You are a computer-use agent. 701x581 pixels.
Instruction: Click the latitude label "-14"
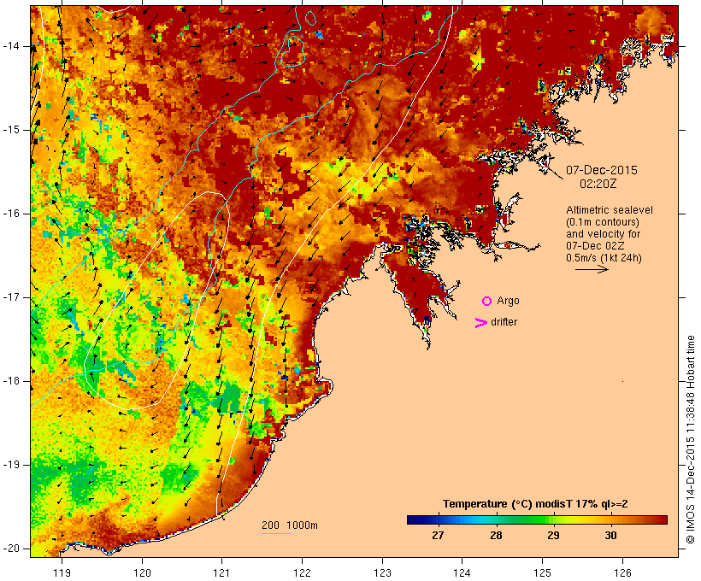[x=11, y=46]
